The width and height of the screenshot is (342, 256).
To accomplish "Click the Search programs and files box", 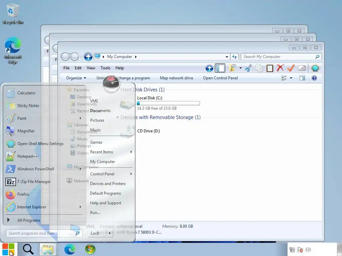I will click(x=44, y=233).
